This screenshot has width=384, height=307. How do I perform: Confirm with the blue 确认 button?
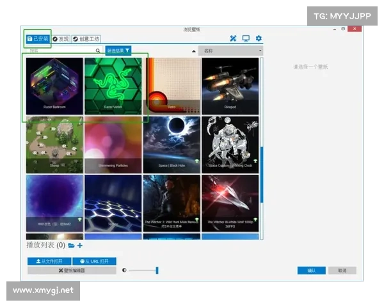tap(312, 271)
